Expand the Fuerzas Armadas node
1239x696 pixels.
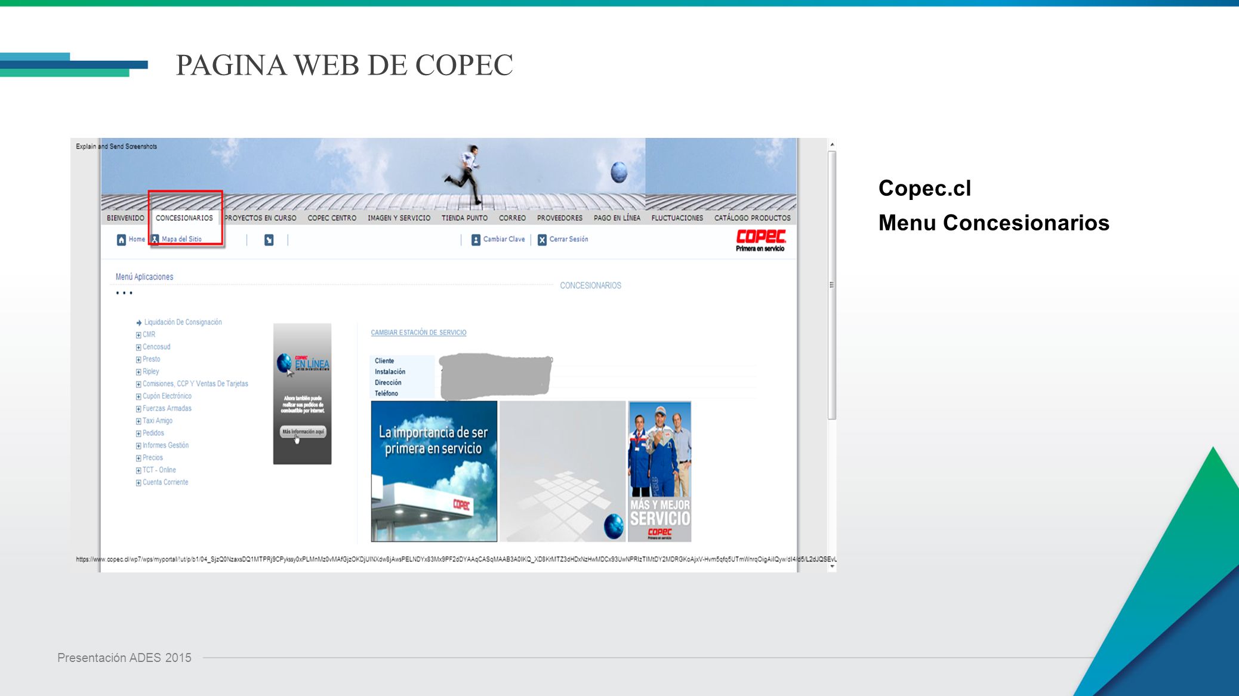click(x=138, y=409)
